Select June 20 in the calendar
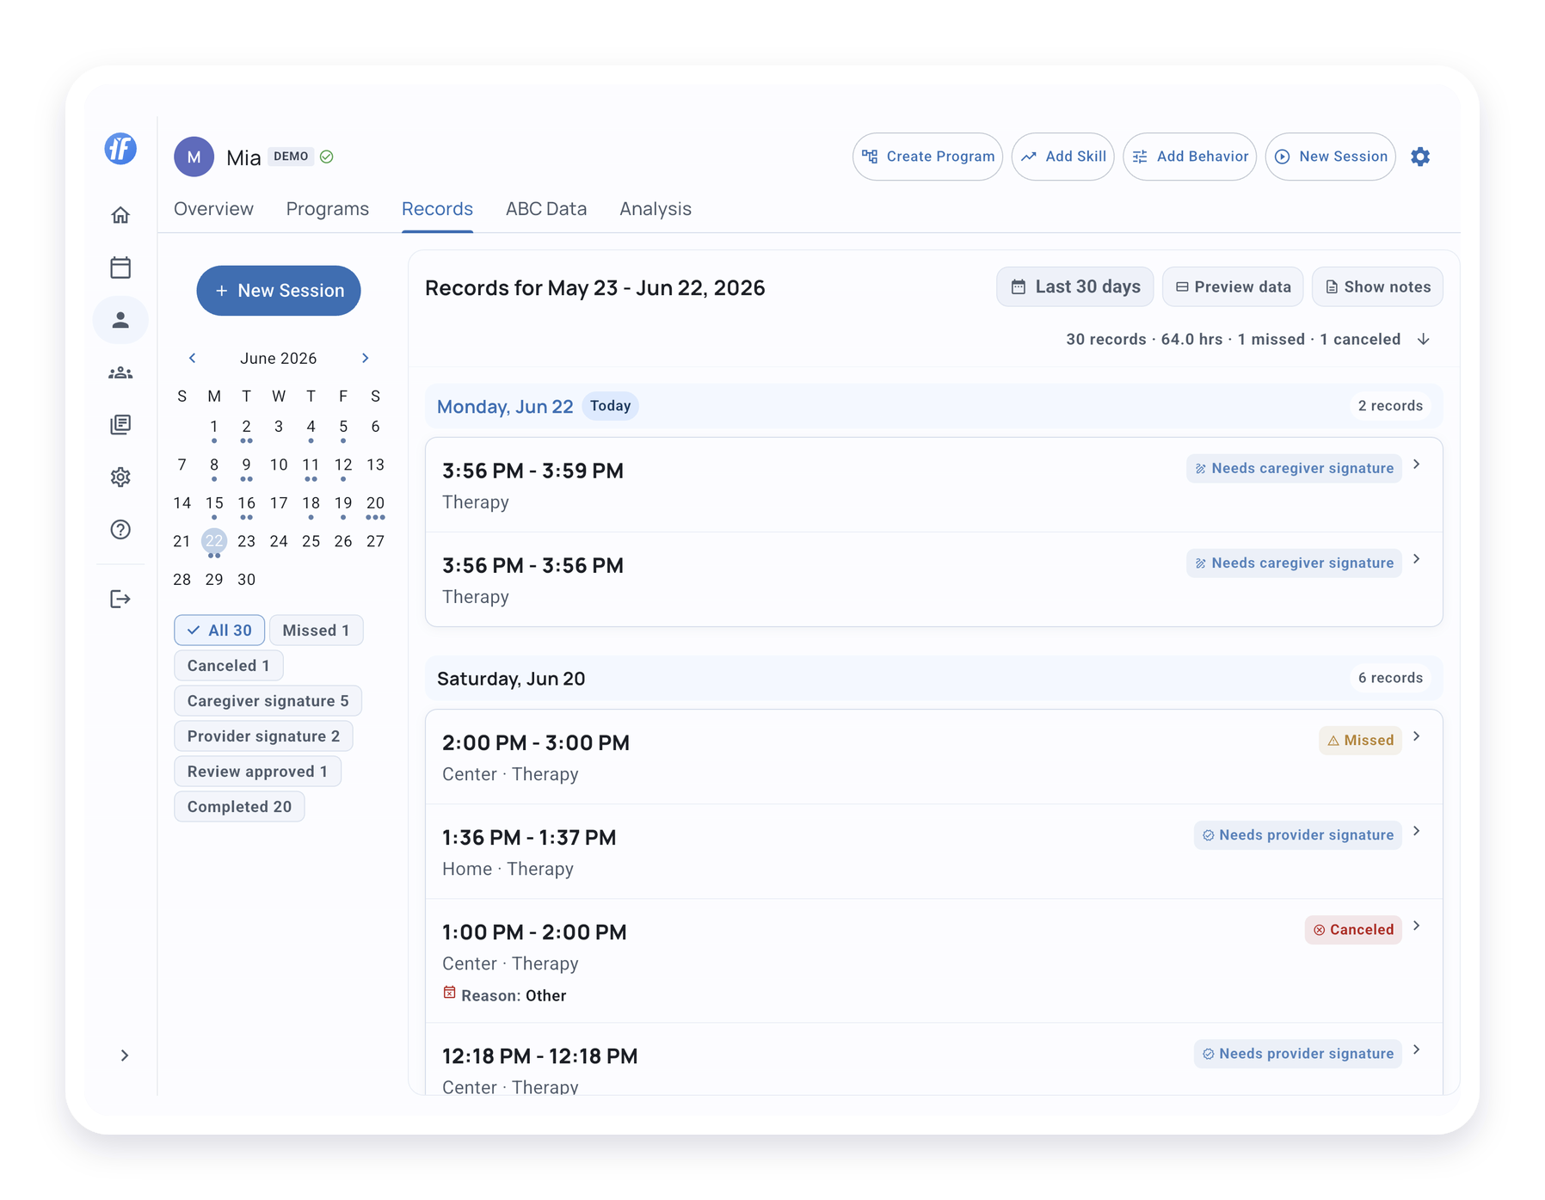The height and width of the screenshot is (1200, 1545). tap(375, 503)
